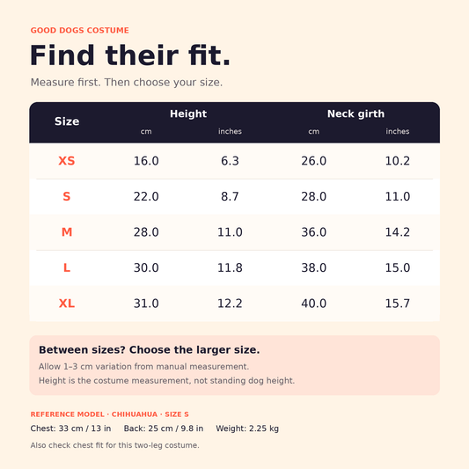Image resolution: width=469 pixels, height=469 pixels.
Task: Click the 16.0 cm height value
Action: pyautogui.click(x=146, y=161)
